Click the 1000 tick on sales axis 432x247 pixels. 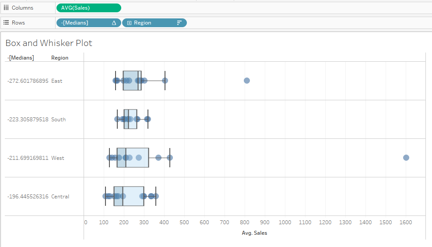[285, 222]
